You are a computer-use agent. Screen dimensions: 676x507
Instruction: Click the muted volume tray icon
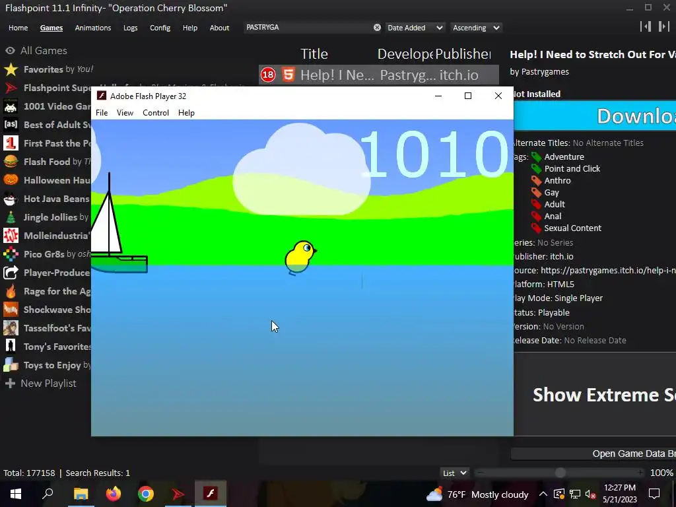tap(591, 494)
